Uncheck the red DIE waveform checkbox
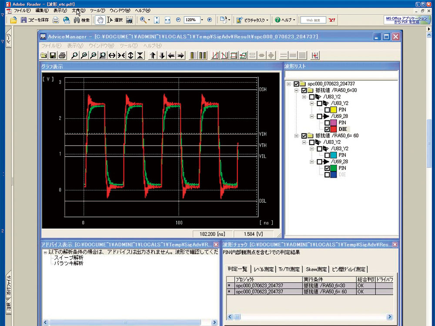Screen dimensions: 435x326 [x=327, y=129]
